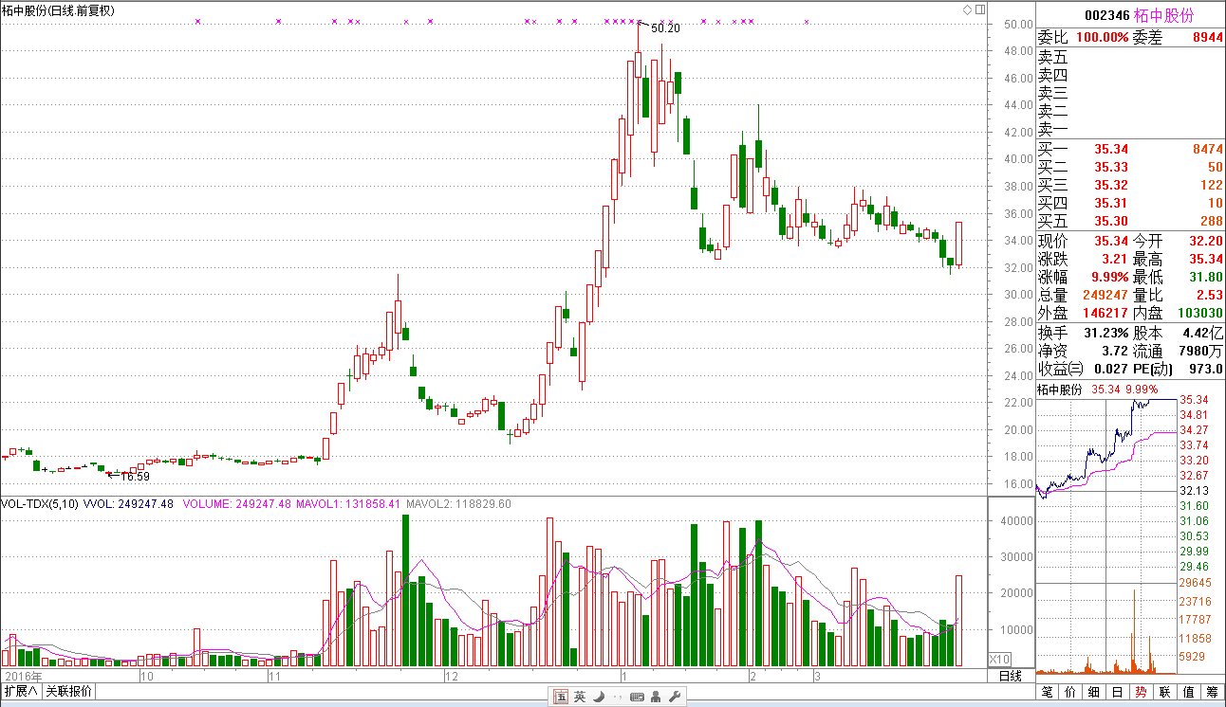Select the 值 tab
The height and width of the screenshot is (707, 1226).
pyautogui.click(x=1190, y=692)
